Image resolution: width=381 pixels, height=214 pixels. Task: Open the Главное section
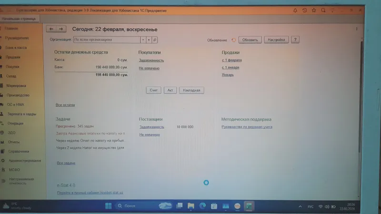[x=11, y=29]
